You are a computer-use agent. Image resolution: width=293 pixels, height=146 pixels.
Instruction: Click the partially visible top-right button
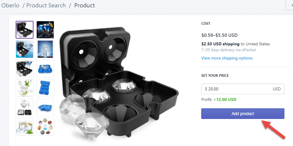[289, 5]
